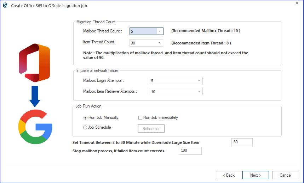
Task: Click the failed item count field showing 100
Action: pyautogui.click(x=190, y=151)
